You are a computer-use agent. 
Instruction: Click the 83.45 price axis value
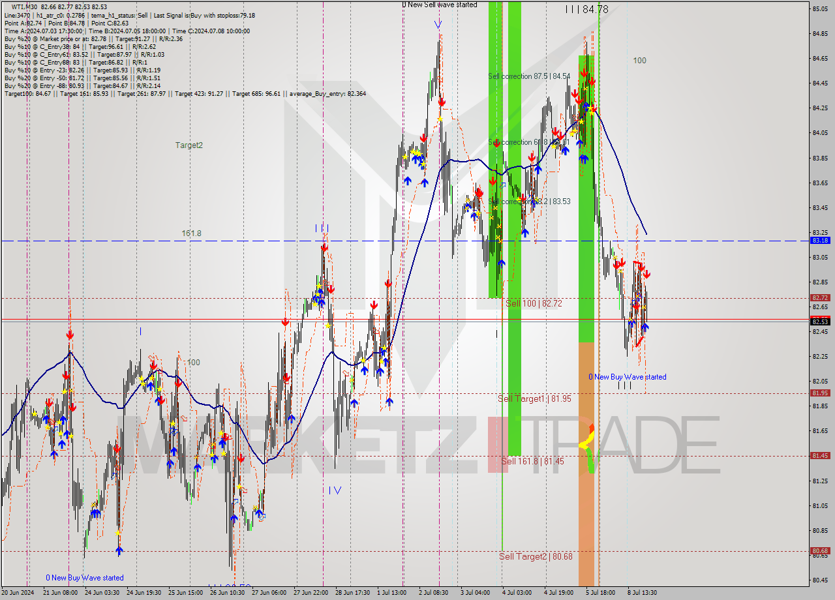point(821,207)
